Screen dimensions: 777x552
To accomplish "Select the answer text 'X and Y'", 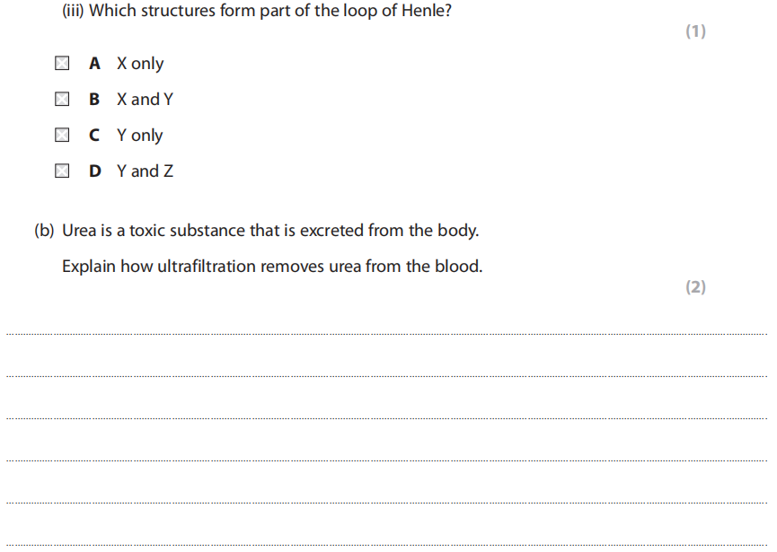I will 145,99.
